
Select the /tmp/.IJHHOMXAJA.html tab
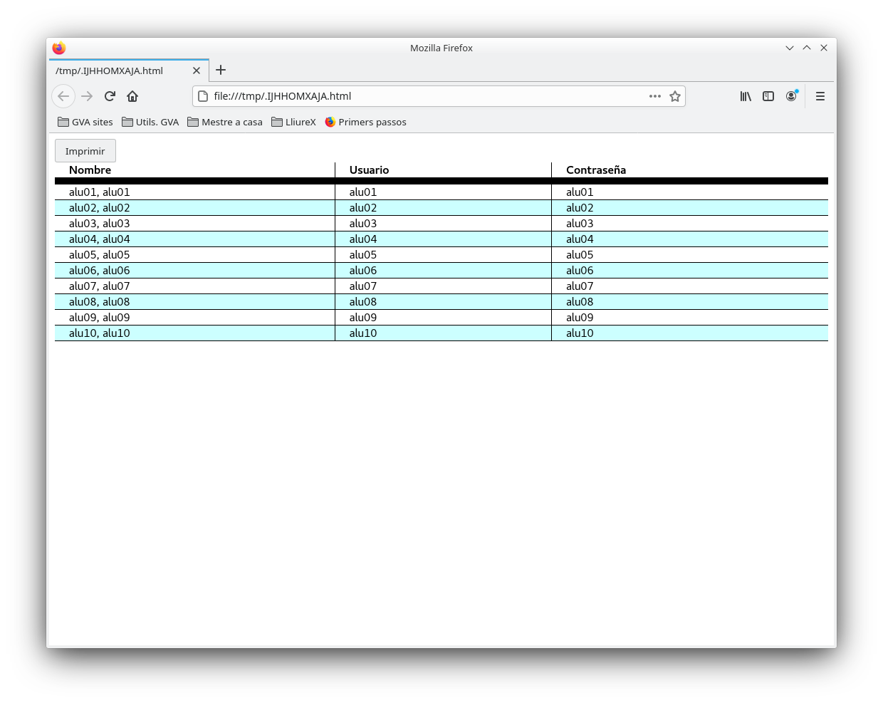(114, 71)
